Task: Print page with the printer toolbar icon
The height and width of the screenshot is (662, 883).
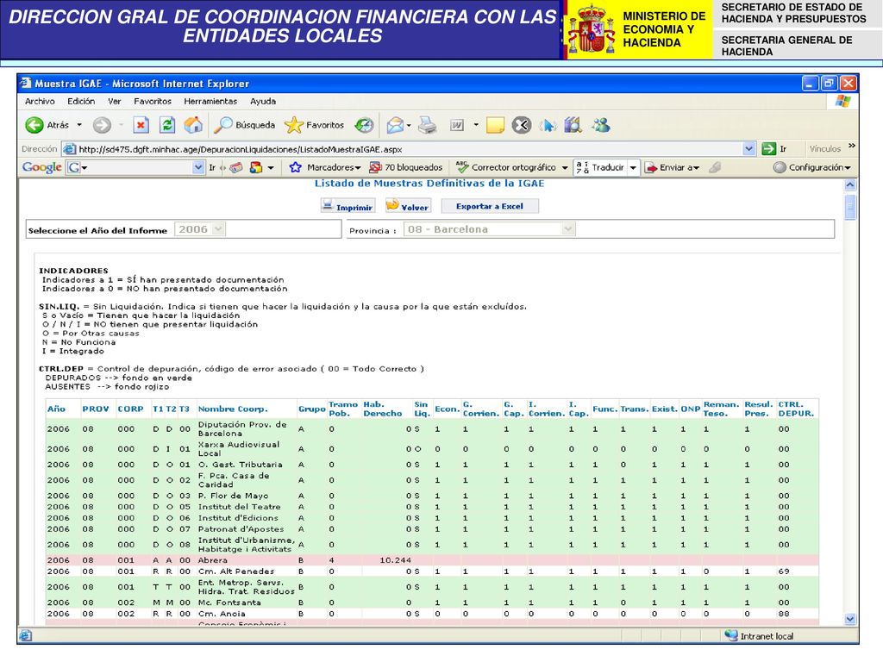Action: click(x=428, y=125)
